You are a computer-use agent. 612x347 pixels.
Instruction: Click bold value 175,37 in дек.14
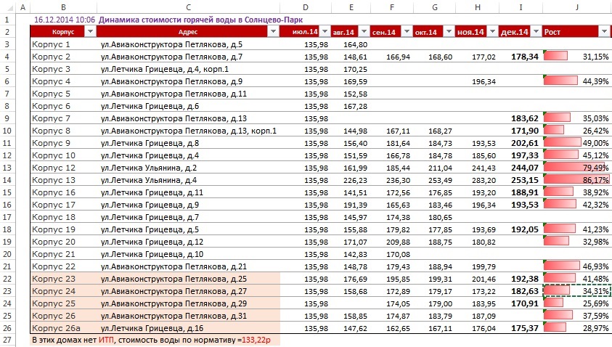click(x=525, y=328)
